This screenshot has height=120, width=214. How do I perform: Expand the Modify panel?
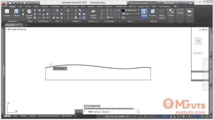[x=77, y=21]
